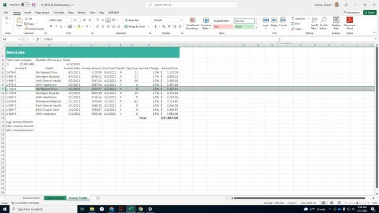Screen dimensions: 379x213
Task: Click the formula bar showing 1-735-0
Action: 208,39
